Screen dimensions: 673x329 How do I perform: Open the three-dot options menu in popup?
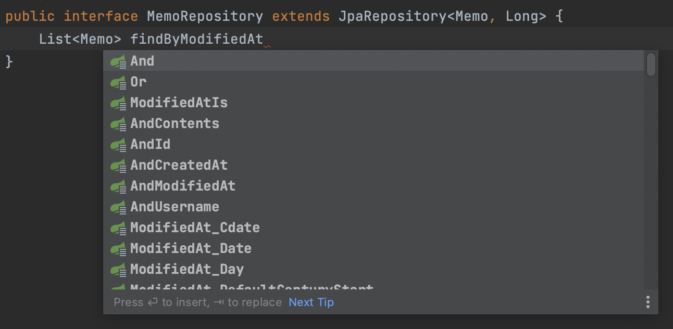click(x=647, y=302)
